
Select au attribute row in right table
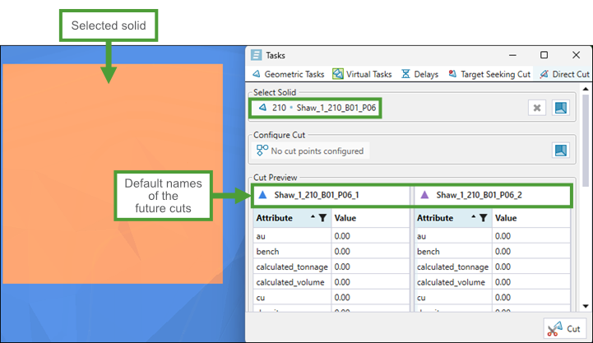click(493, 236)
